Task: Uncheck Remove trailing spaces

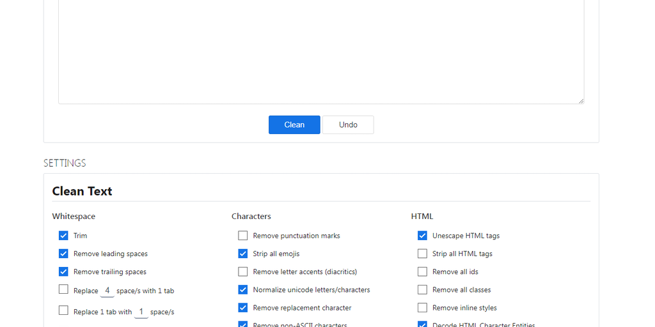Action: tap(63, 271)
